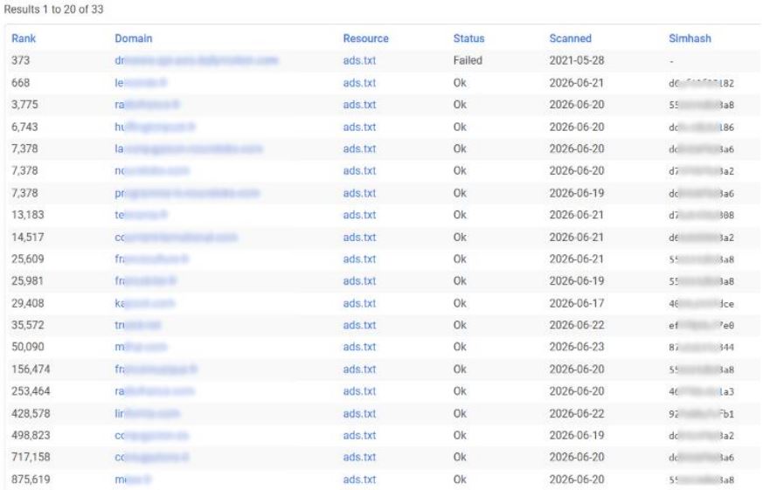Open ads.txt link in the rank 3,775 row

(x=359, y=105)
